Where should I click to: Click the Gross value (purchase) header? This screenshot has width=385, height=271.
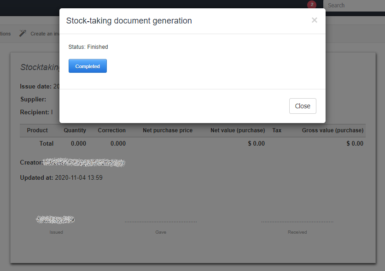[x=332, y=130]
